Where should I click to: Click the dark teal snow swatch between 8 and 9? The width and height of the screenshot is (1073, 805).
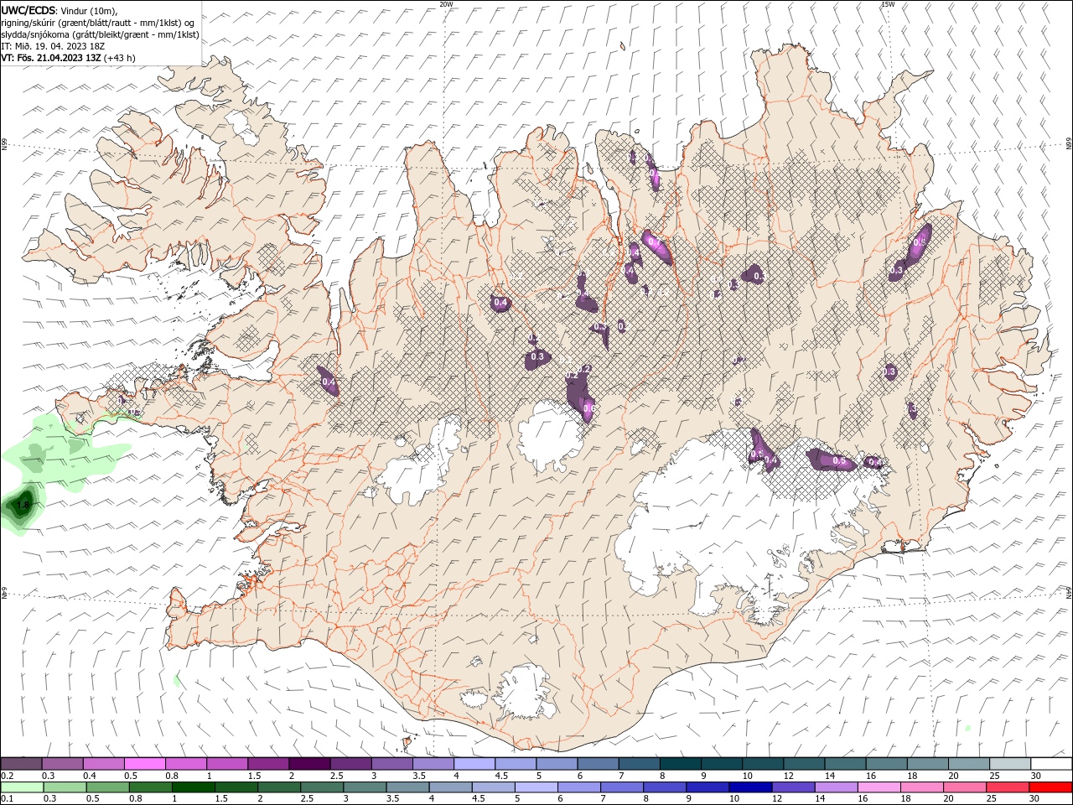[681, 764]
